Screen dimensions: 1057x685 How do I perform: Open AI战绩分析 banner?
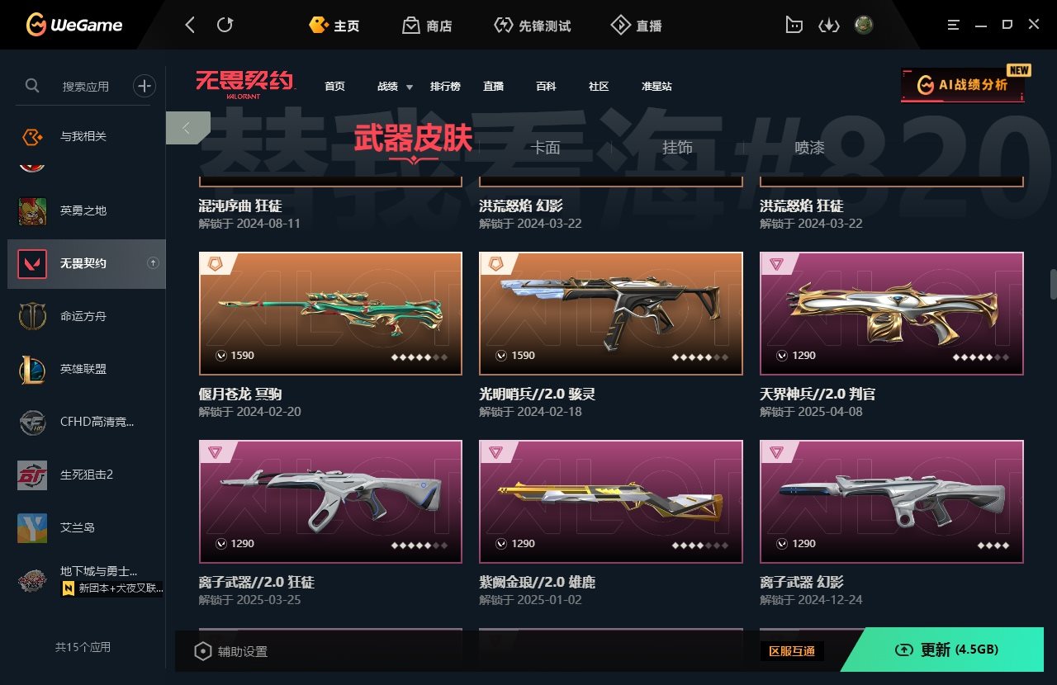963,84
